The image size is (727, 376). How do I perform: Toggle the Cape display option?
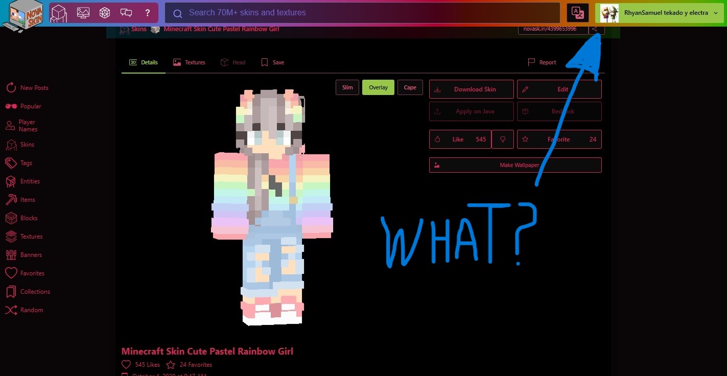[410, 87]
